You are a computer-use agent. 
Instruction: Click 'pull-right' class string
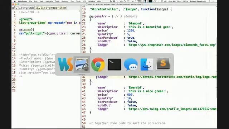[x=35, y=33]
